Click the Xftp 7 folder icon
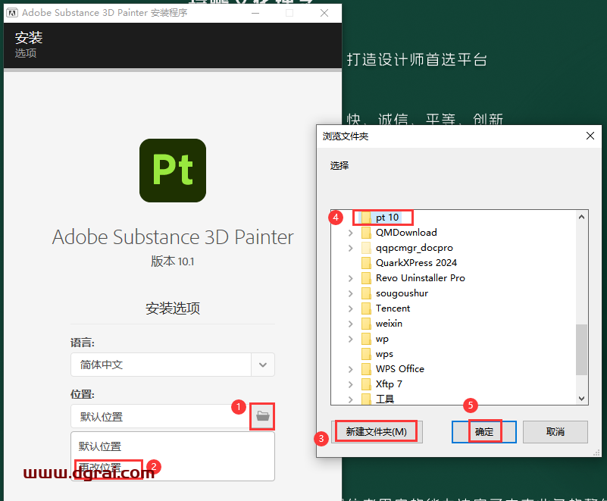 click(368, 384)
